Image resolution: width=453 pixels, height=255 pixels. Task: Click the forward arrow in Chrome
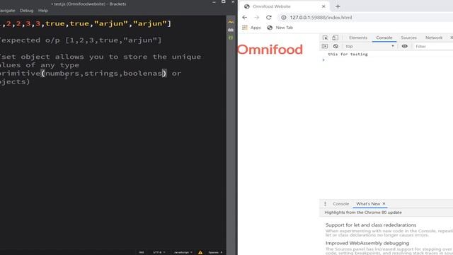tap(256, 17)
